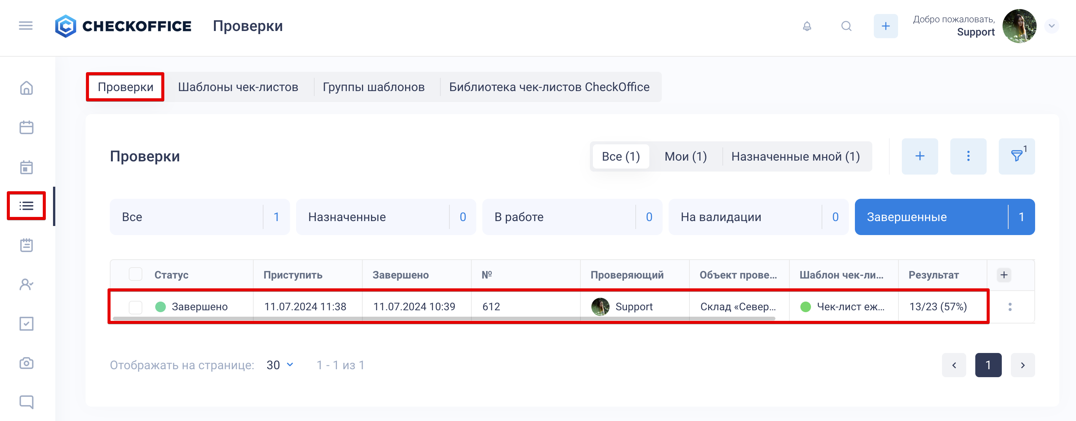Open the hamburger menu in header

[25, 26]
